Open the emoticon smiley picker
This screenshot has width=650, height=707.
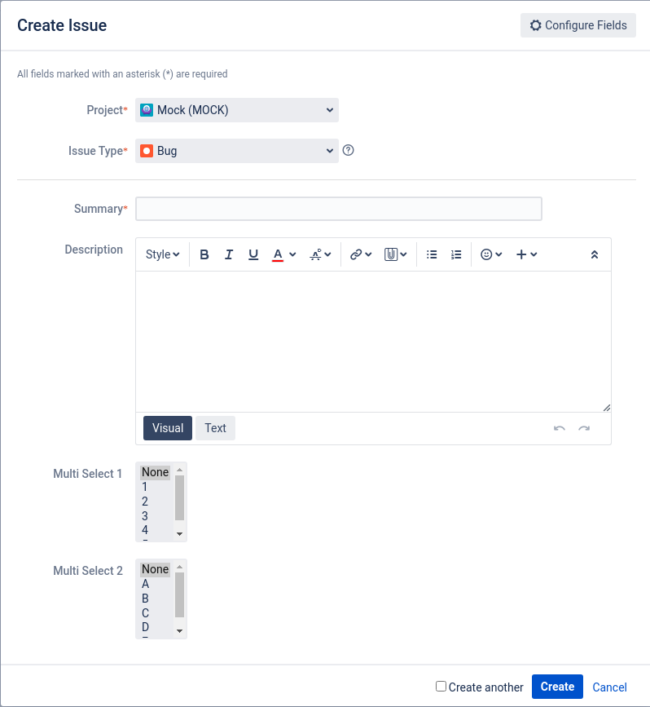coord(486,254)
